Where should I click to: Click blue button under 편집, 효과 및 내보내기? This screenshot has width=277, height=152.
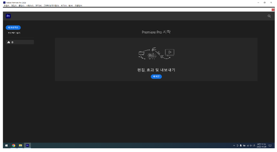click(156, 76)
